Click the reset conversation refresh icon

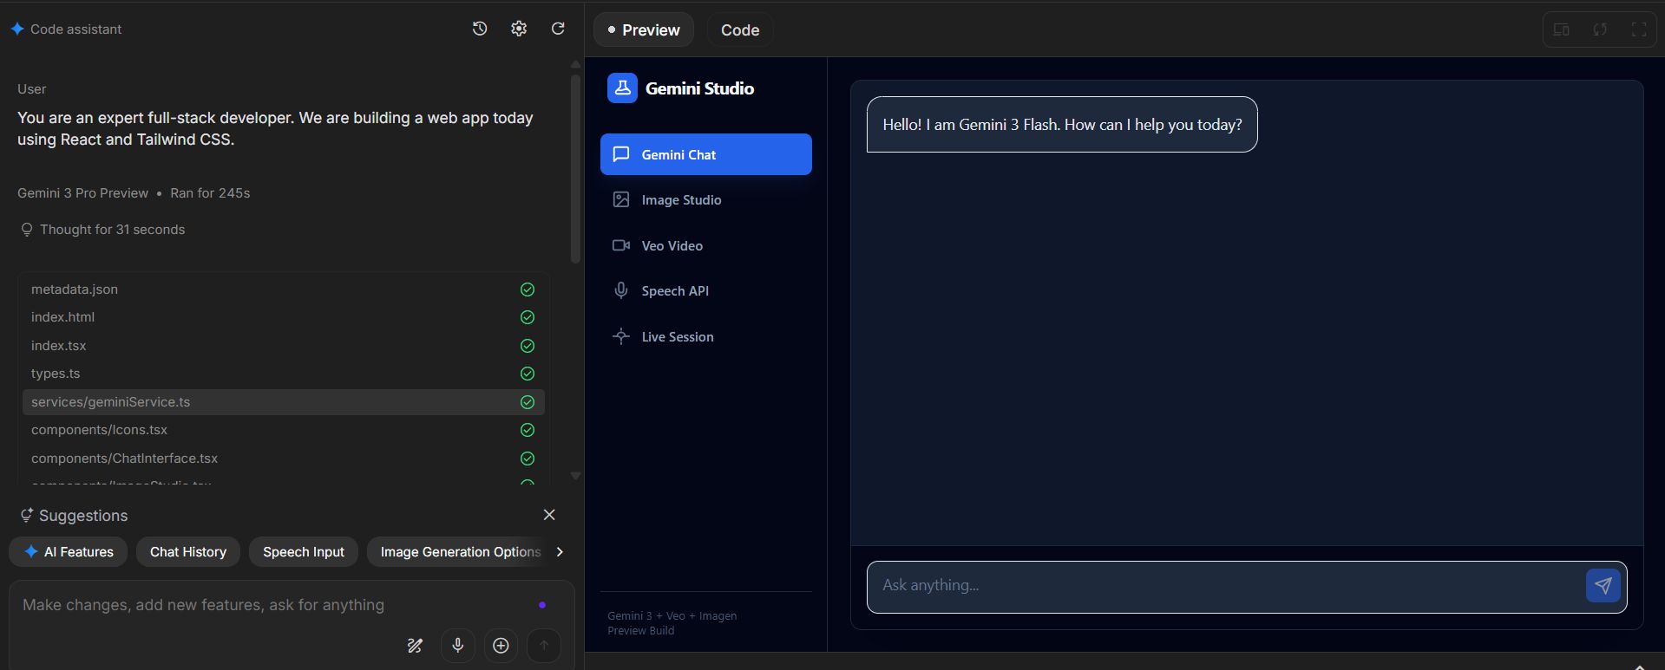pyautogui.click(x=558, y=29)
